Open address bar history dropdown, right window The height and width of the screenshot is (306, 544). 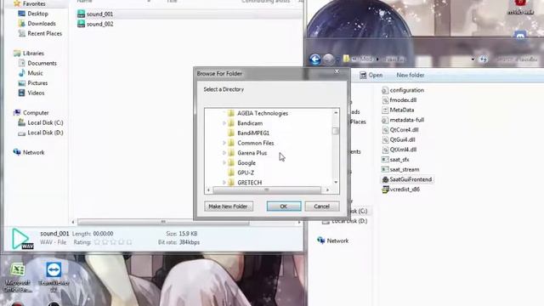[473, 59]
